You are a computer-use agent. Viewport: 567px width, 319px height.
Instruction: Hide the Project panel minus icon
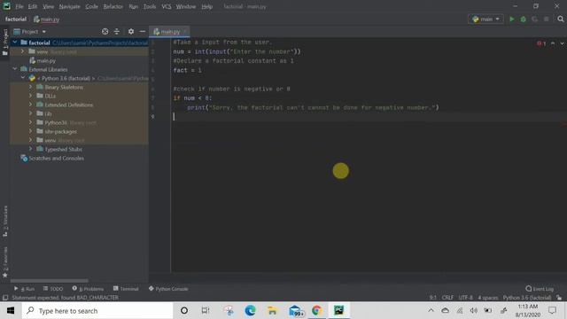(143, 32)
